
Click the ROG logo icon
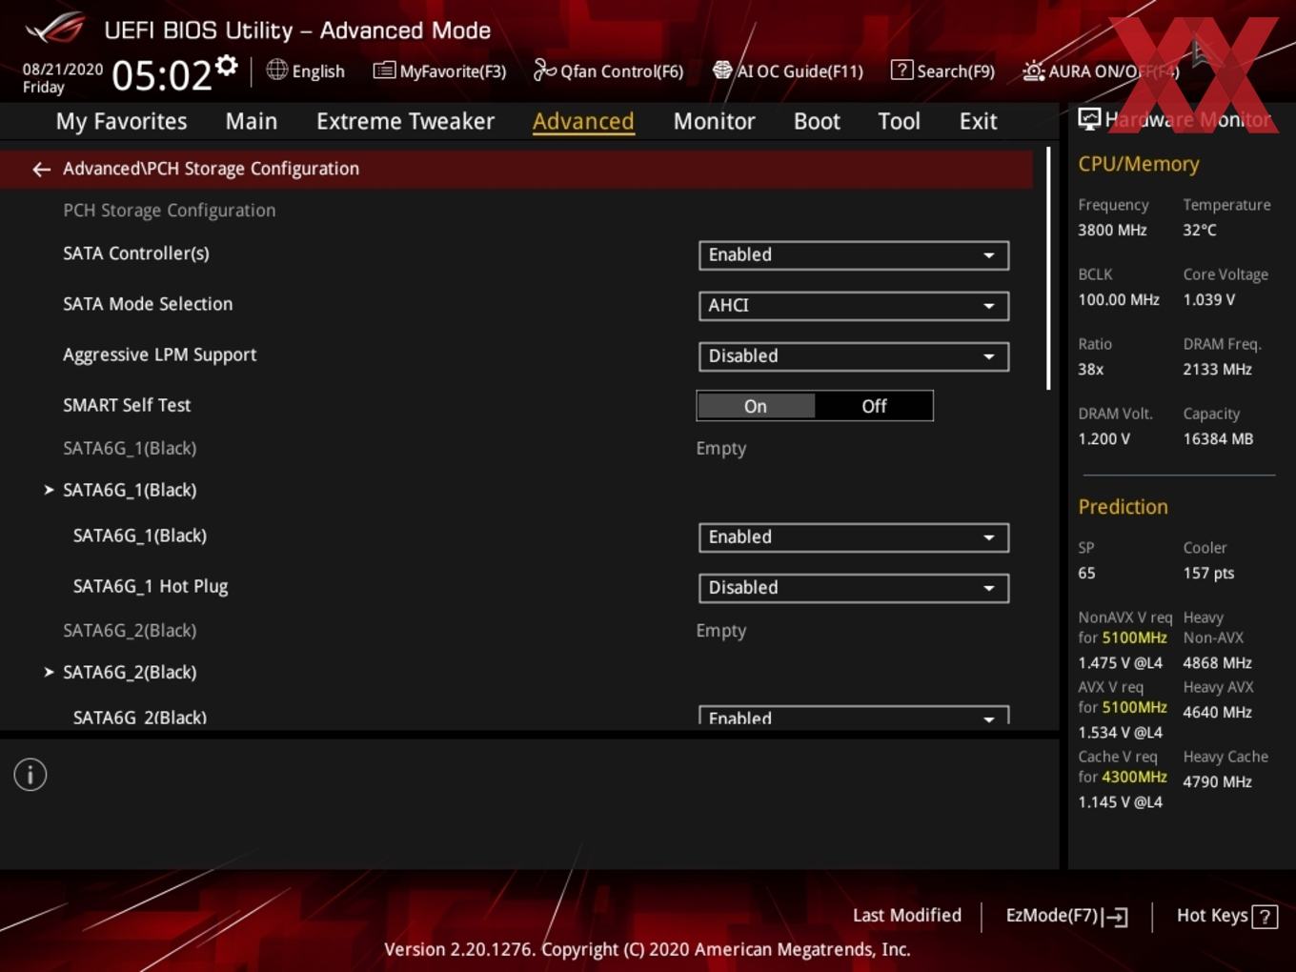(x=55, y=28)
